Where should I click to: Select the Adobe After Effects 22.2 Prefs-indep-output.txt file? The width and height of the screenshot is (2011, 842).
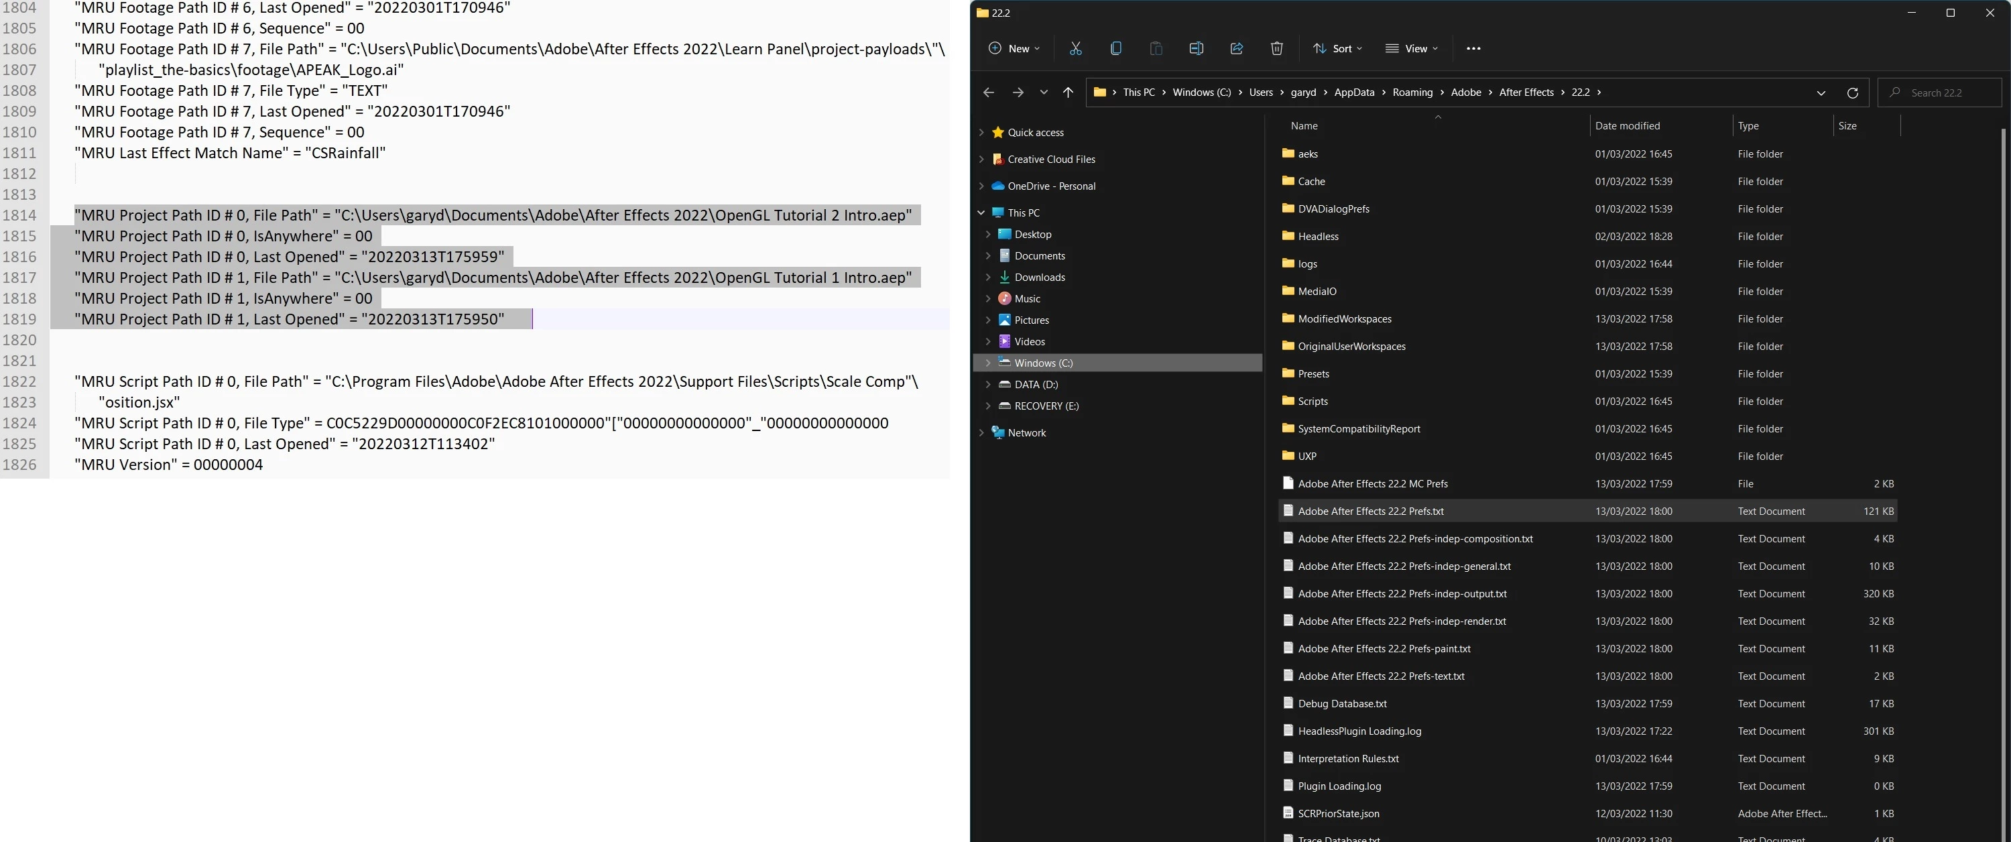[1401, 593]
